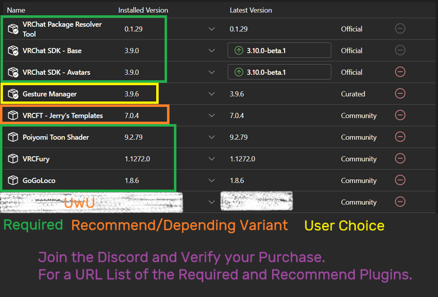Click installed version 1.1272.0 of VRCFury
The width and height of the screenshot is (438, 297).
tap(137, 159)
